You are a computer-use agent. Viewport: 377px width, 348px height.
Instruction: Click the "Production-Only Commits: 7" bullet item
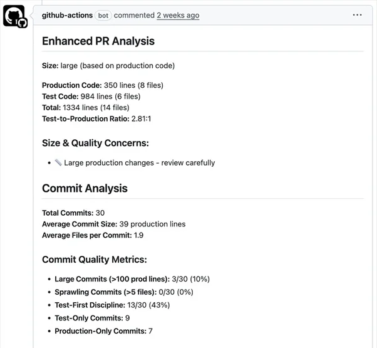coord(103,331)
